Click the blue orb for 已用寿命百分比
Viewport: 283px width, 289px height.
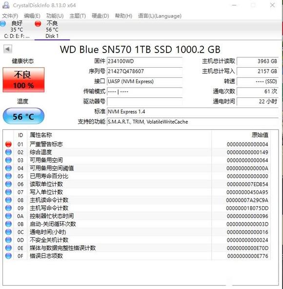[x=8, y=176]
